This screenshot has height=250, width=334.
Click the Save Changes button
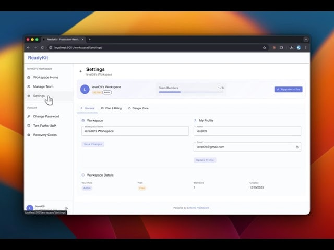tap(93, 144)
